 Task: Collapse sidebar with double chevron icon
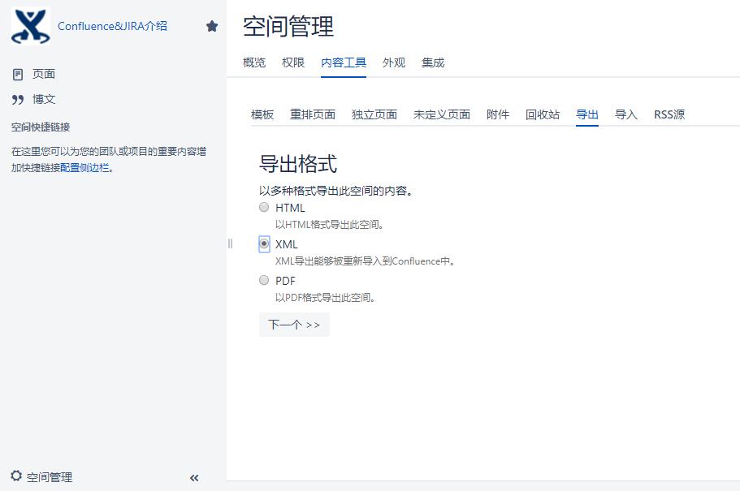194,478
